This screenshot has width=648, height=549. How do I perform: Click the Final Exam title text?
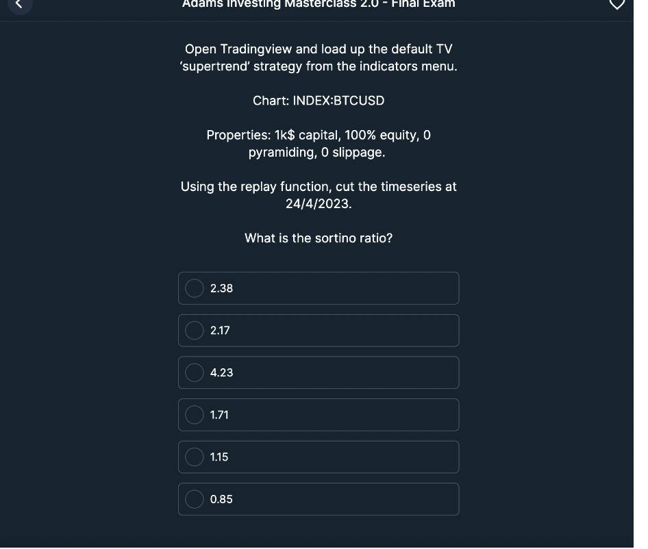(x=319, y=5)
